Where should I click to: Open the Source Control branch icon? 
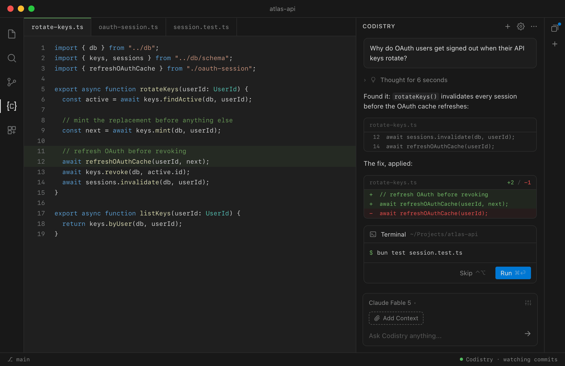[12, 82]
